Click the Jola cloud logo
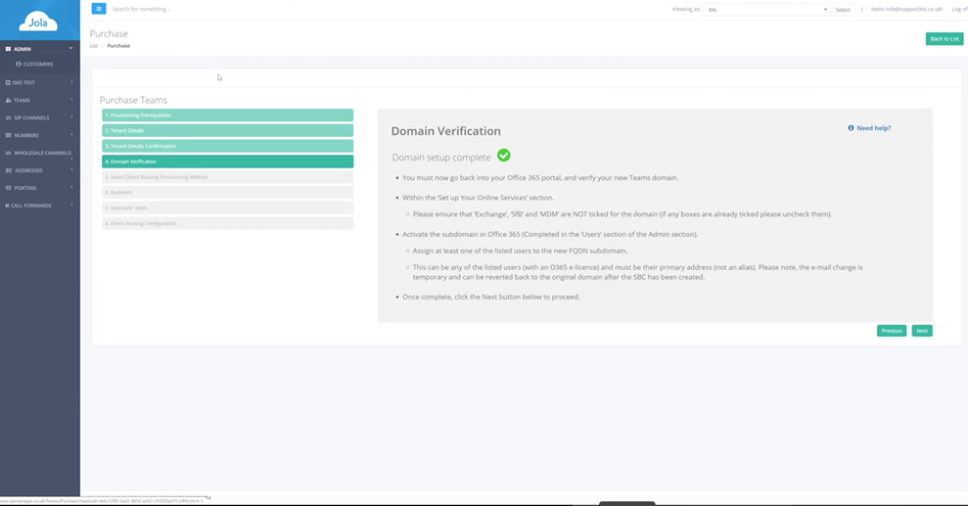The width and height of the screenshot is (968, 506). (38, 23)
